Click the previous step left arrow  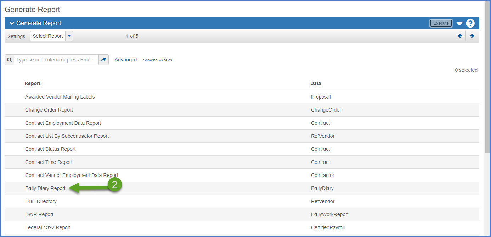pos(460,36)
